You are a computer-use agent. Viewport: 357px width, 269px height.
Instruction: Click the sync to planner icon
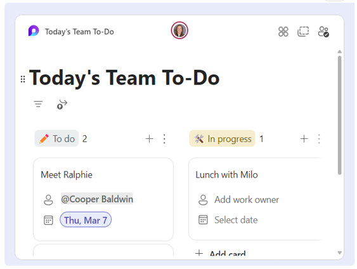[x=62, y=105]
